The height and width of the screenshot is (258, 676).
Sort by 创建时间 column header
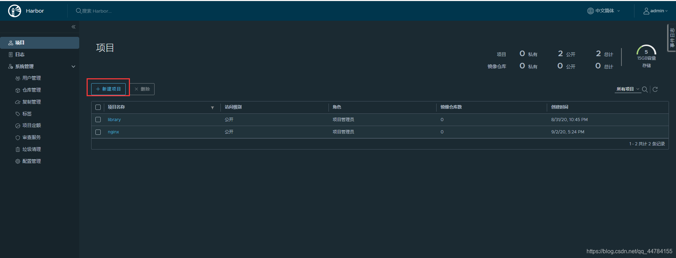pyautogui.click(x=559, y=107)
